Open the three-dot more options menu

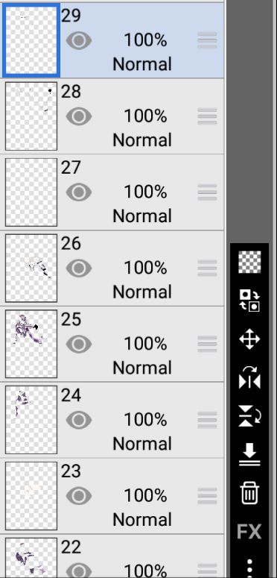click(x=249, y=568)
